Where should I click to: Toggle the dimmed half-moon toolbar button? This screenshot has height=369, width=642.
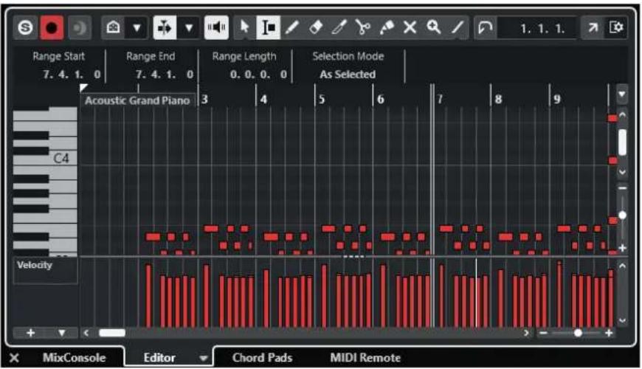(x=80, y=28)
